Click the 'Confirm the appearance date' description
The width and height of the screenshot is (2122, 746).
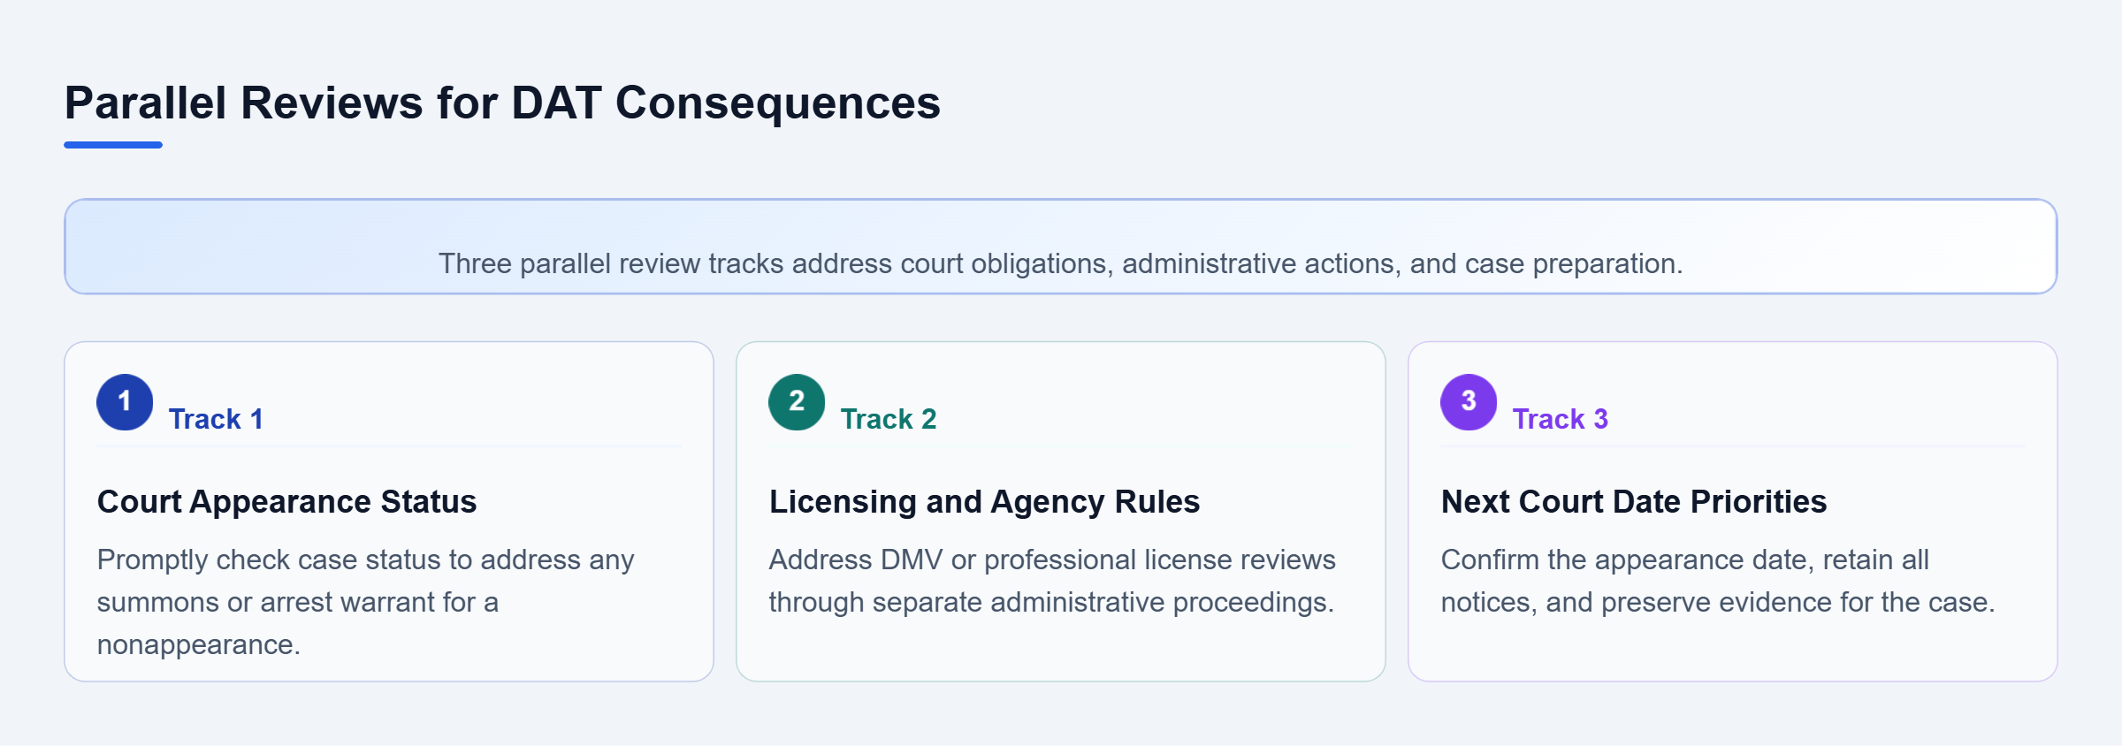coord(1718,581)
